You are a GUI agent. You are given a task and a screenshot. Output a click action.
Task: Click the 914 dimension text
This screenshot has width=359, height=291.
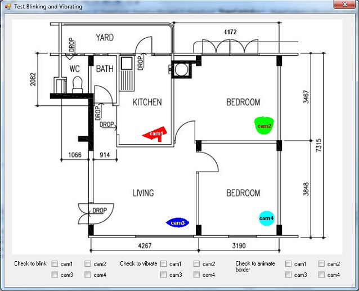pyautogui.click(x=105, y=155)
